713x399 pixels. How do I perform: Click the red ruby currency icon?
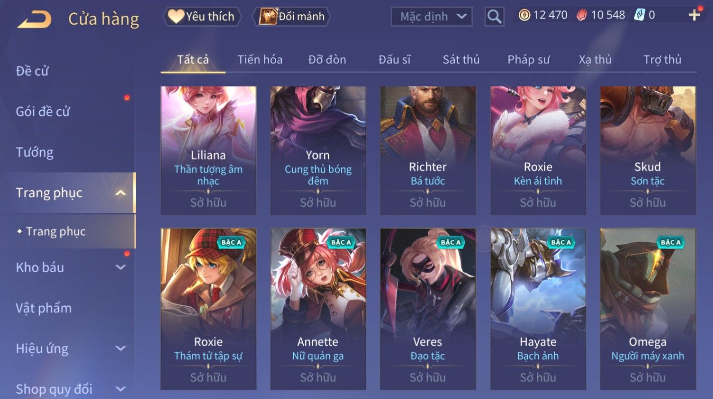(581, 15)
